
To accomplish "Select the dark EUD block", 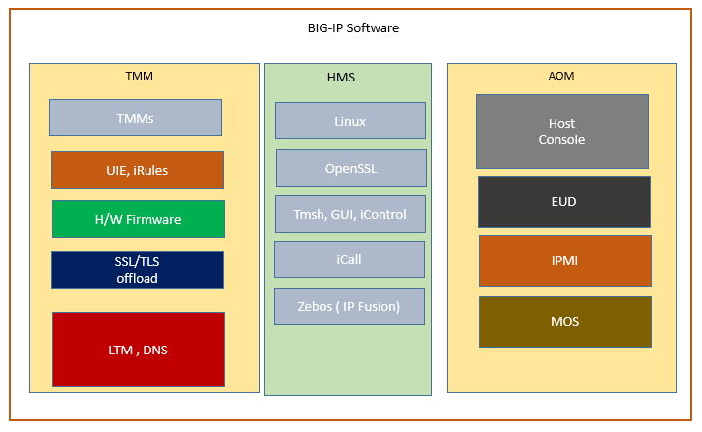I will coord(564,201).
